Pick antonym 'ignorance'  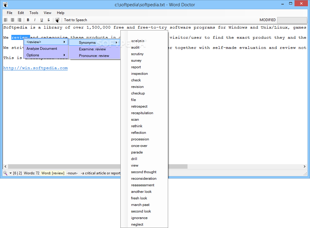tap(139, 218)
